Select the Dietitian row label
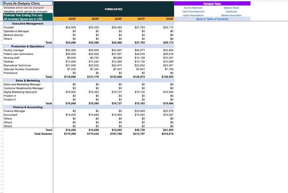Viewport: 288px width, 193px height. (x=8, y=62)
